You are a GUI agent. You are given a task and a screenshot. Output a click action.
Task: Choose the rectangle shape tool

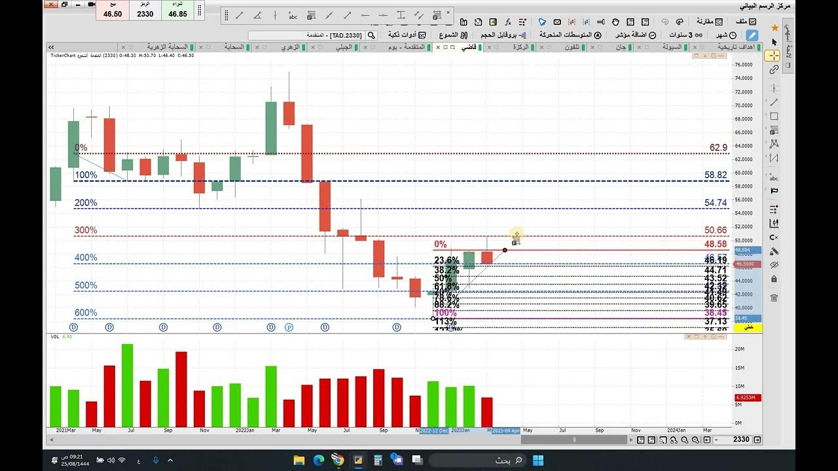pyautogui.click(x=774, y=116)
